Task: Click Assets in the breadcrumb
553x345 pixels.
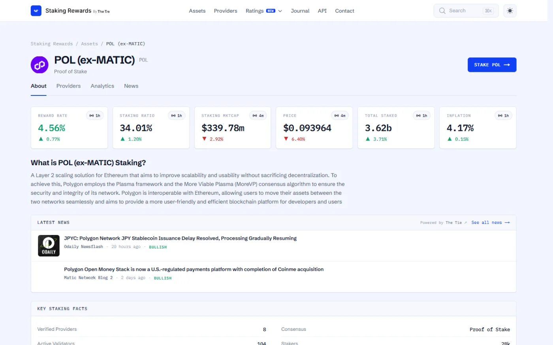Action: (x=89, y=44)
